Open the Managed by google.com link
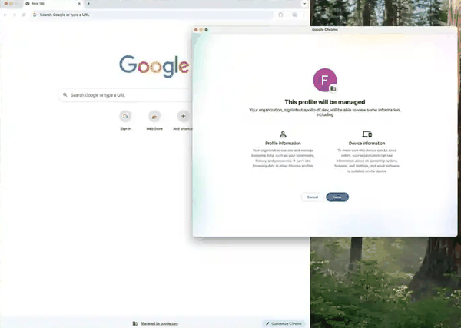Screen dimensions: 461x328 click(x=159, y=323)
